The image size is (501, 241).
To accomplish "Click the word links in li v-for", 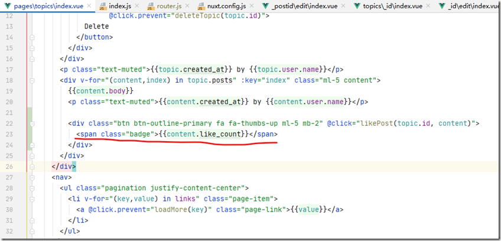I will (x=184, y=199).
